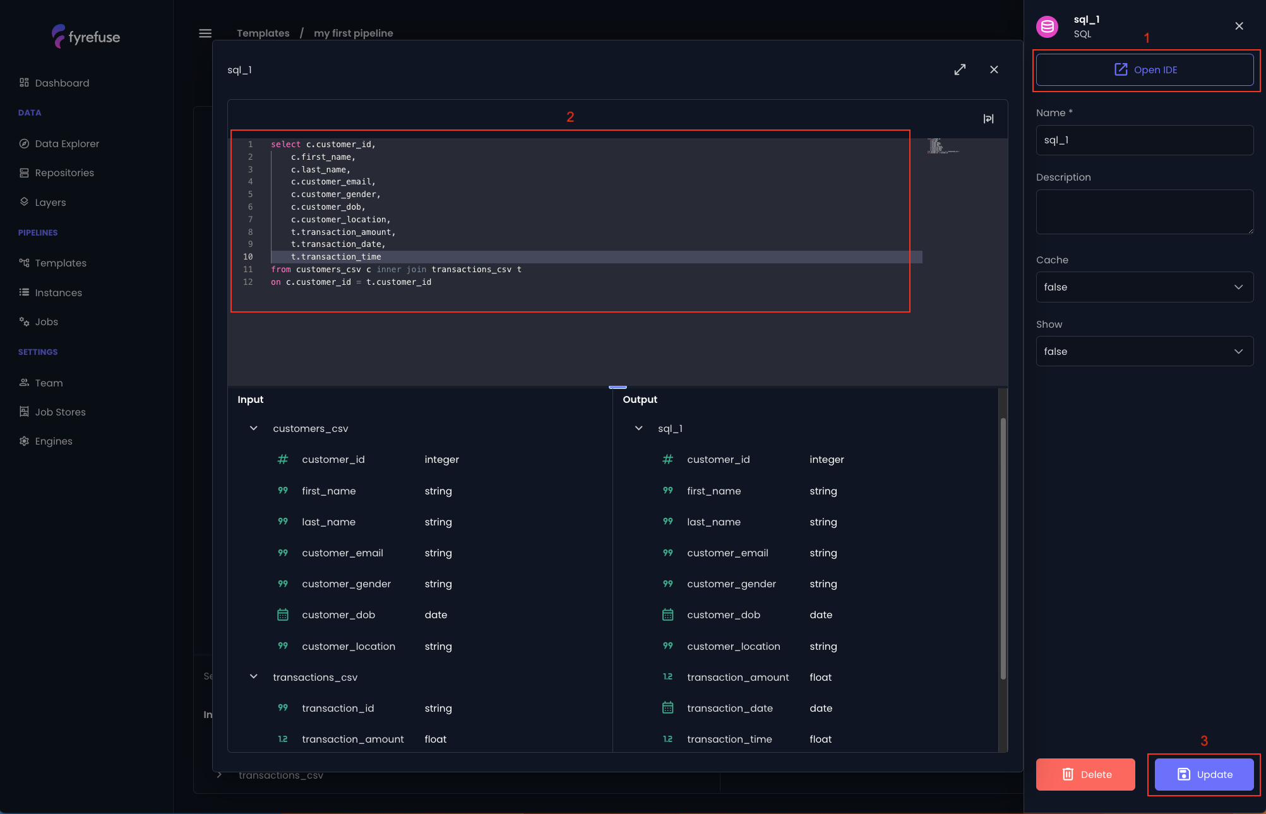Open the Cache dropdown
This screenshot has height=814, width=1266.
click(x=1145, y=287)
